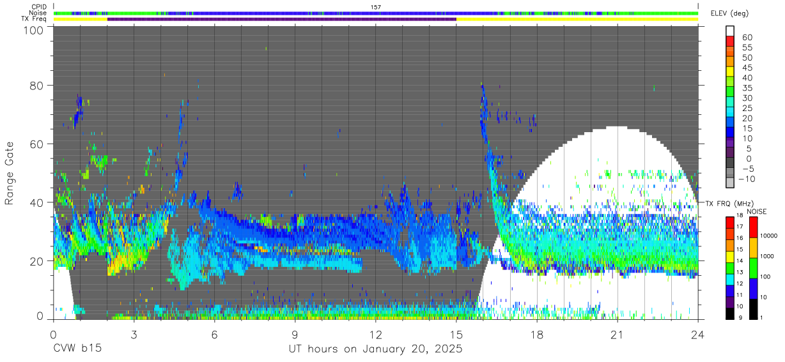Select the 30 label on the ELEV colorbar
This screenshot has width=785, height=362.
747,98
